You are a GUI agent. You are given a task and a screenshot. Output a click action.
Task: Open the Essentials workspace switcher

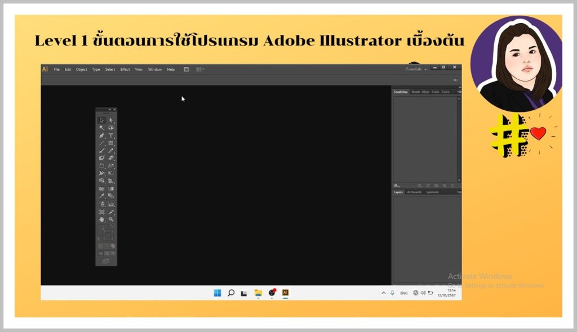(416, 69)
